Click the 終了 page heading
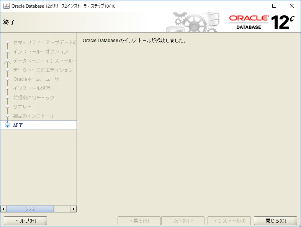Screen dimensions: 301x227 coord(9,22)
